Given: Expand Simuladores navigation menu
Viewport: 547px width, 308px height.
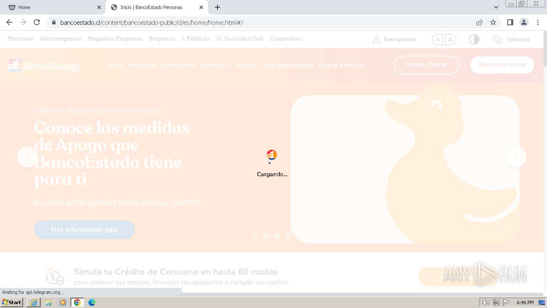Looking at the screenshot, I should point(179,65).
